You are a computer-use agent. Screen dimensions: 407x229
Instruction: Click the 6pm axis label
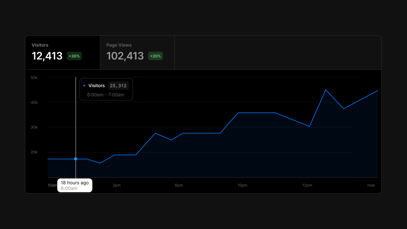tap(179, 185)
